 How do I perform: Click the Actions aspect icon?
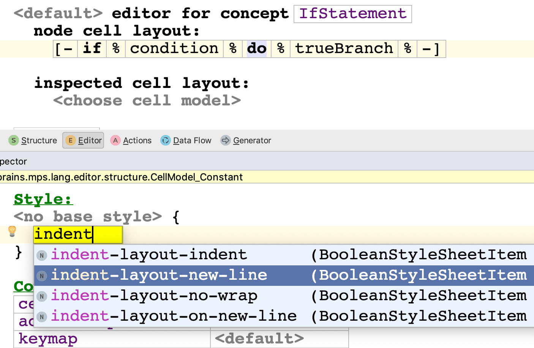click(115, 141)
